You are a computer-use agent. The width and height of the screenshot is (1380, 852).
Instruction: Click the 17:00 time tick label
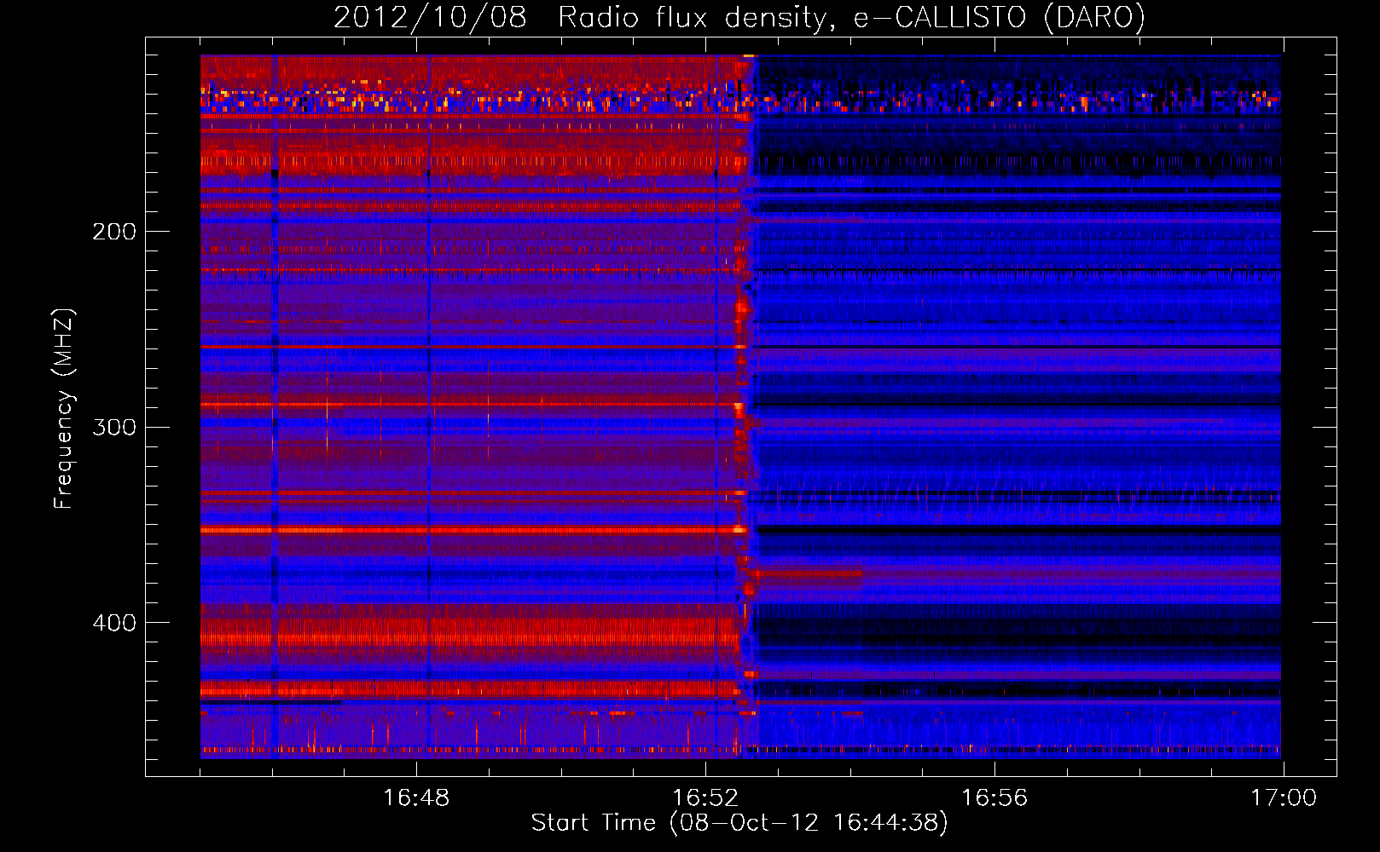click(x=1284, y=798)
